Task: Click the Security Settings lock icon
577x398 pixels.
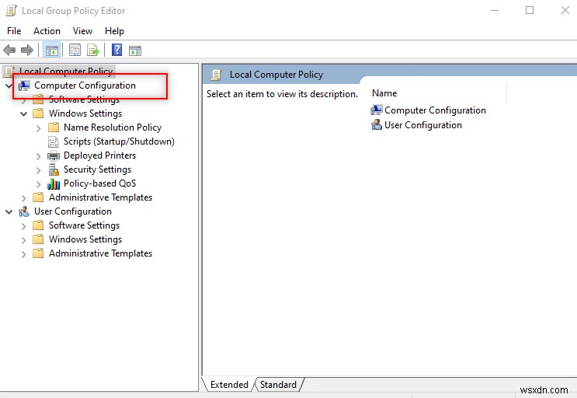Action: tap(54, 169)
